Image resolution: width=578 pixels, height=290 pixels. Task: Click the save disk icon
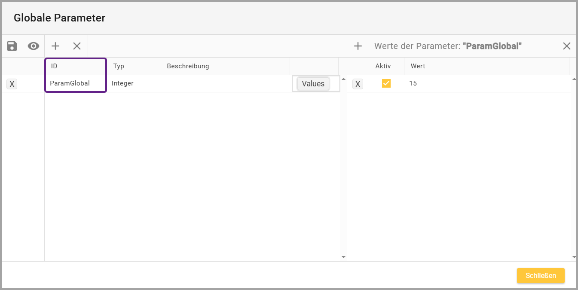point(12,46)
